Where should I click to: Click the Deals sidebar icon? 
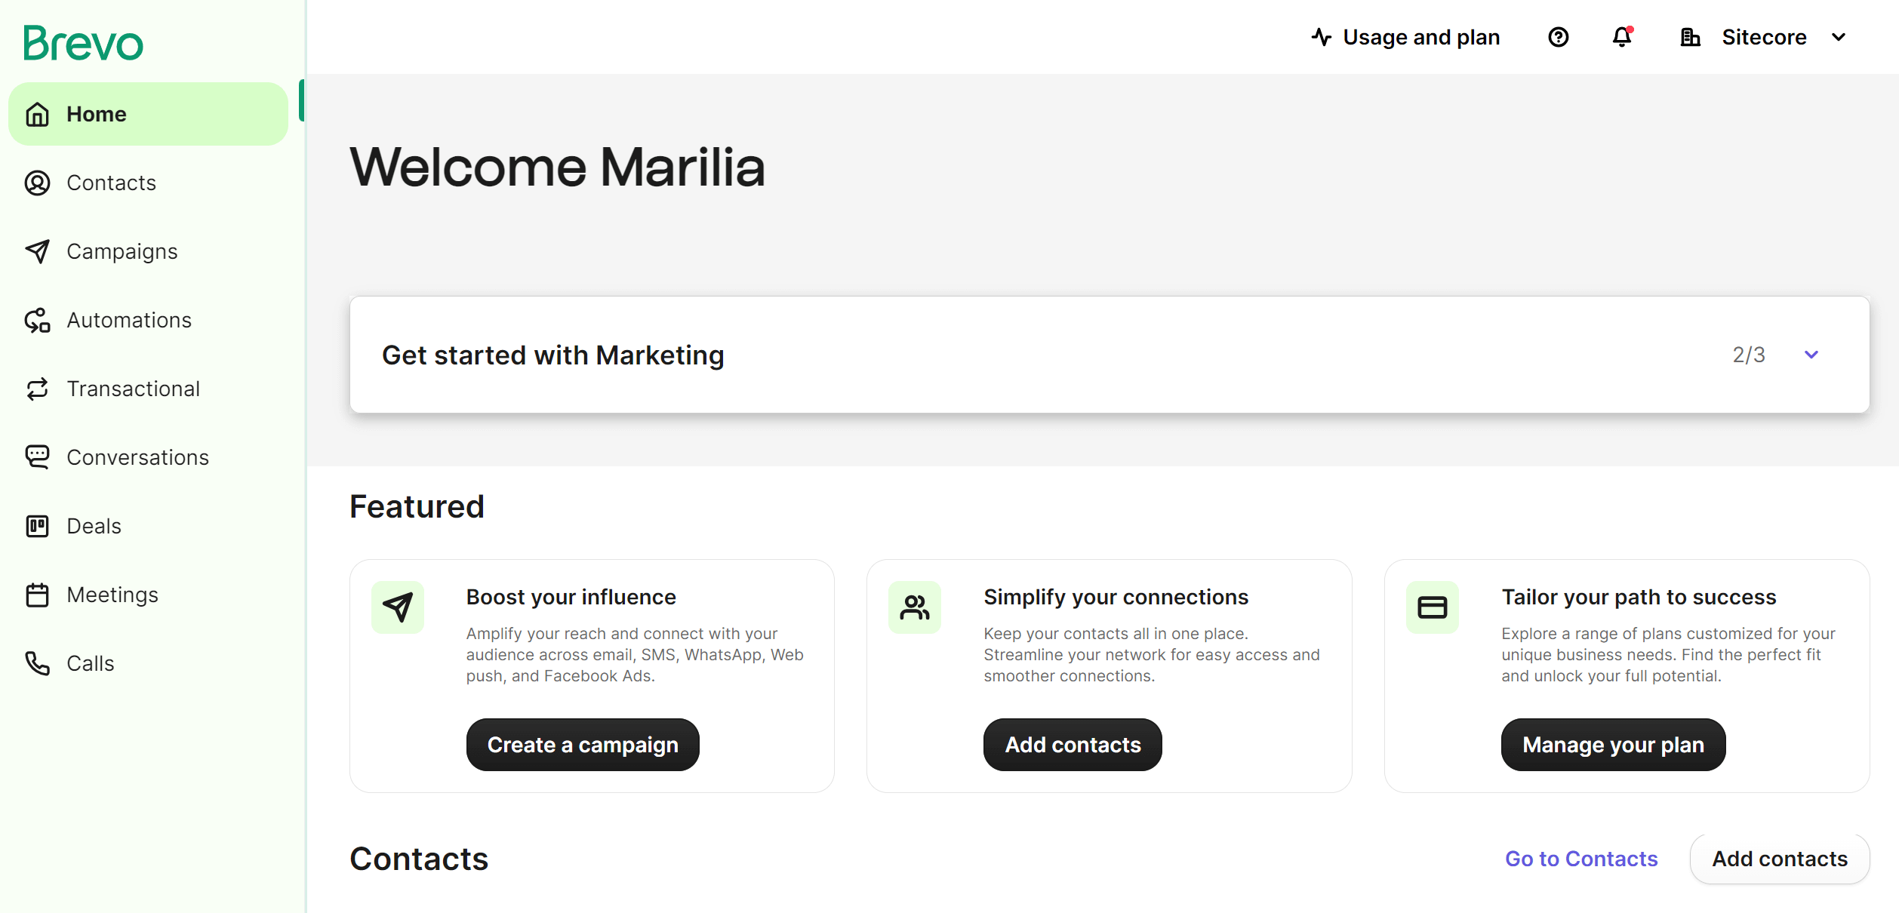tap(38, 525)
